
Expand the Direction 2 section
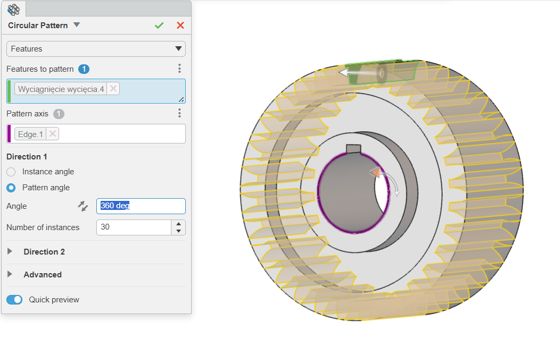coord(10,251)
